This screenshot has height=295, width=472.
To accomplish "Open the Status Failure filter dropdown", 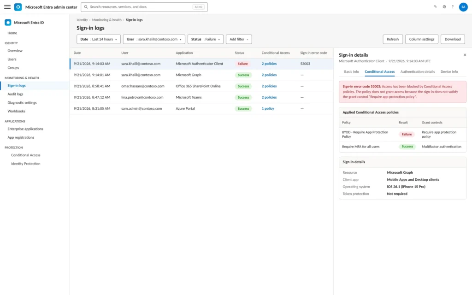I will 205,39.
